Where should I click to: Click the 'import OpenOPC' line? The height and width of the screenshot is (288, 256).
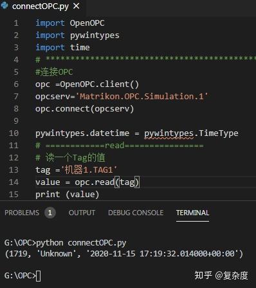tap(70, 23)
